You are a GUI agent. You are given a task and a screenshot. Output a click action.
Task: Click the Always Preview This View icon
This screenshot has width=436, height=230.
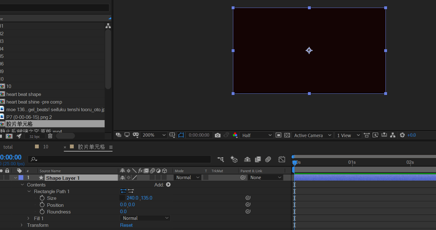click(119, 135)
